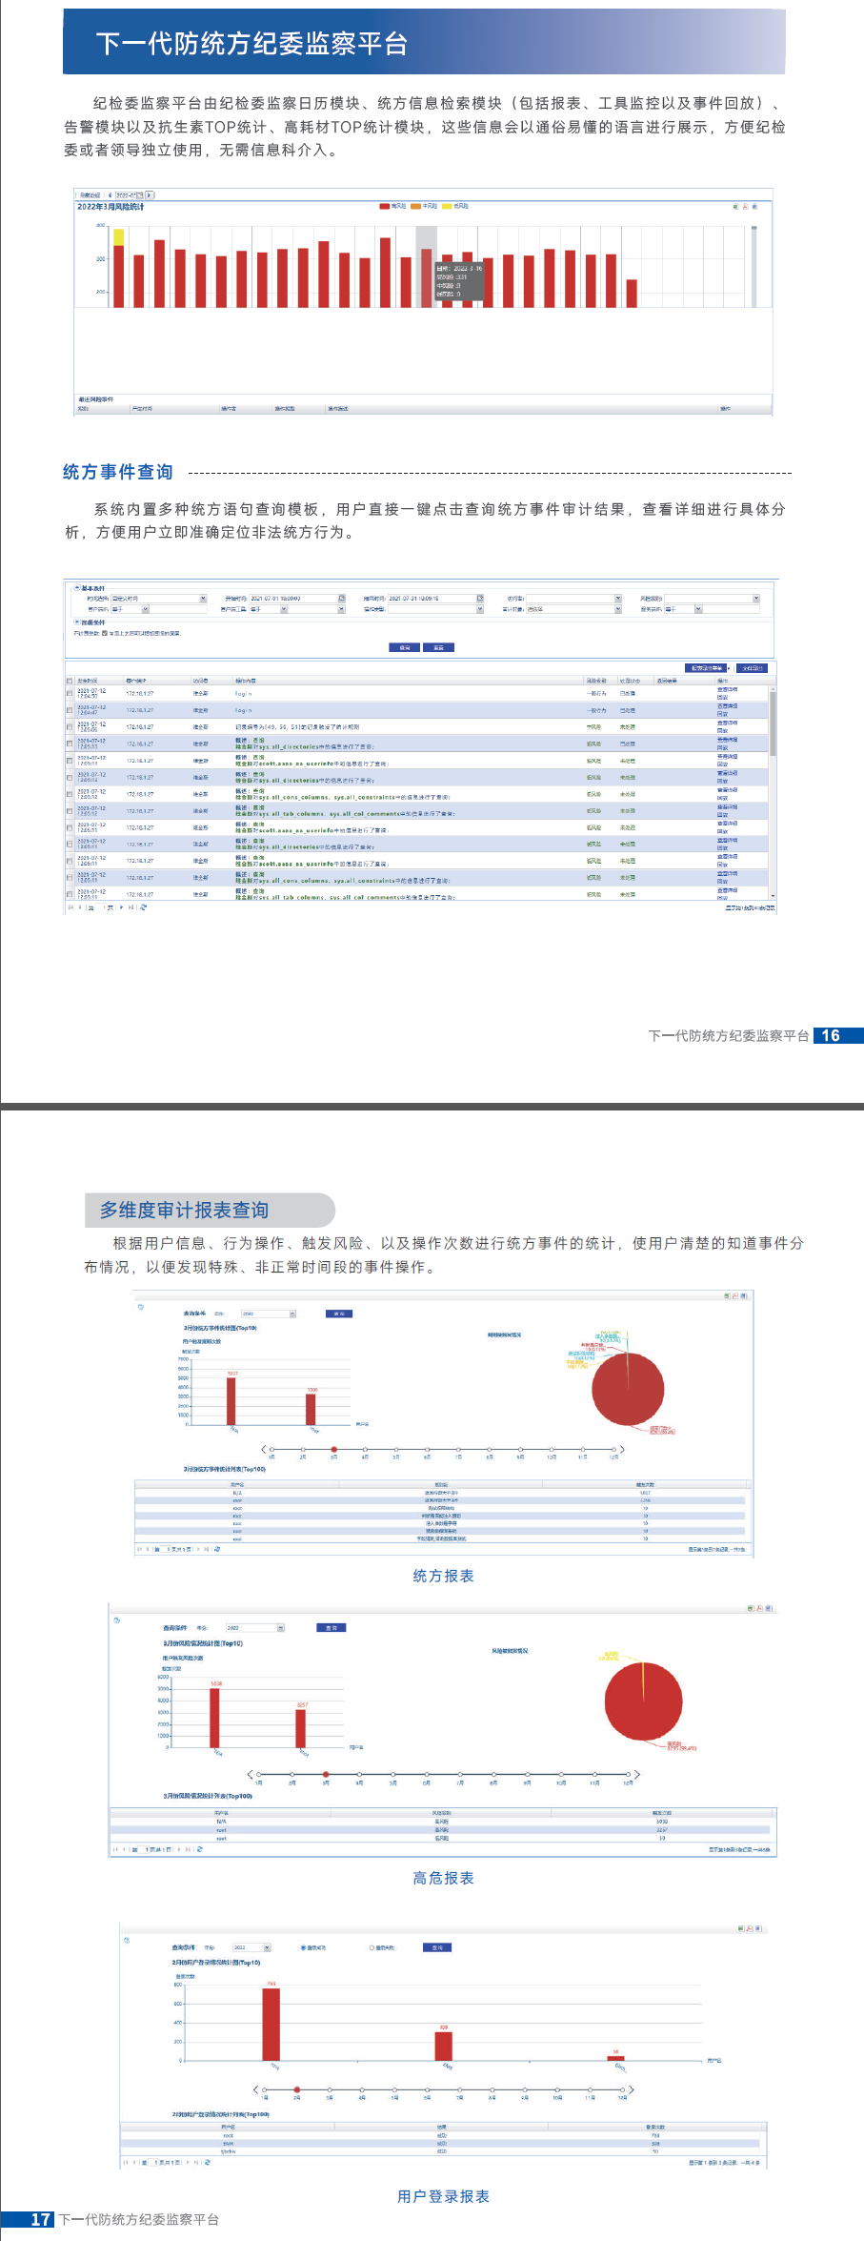Click next arrow on 高危报表 month timeline
Image resolution: width=864 pixels, height=2241 pixels.
pos(637,1774)
